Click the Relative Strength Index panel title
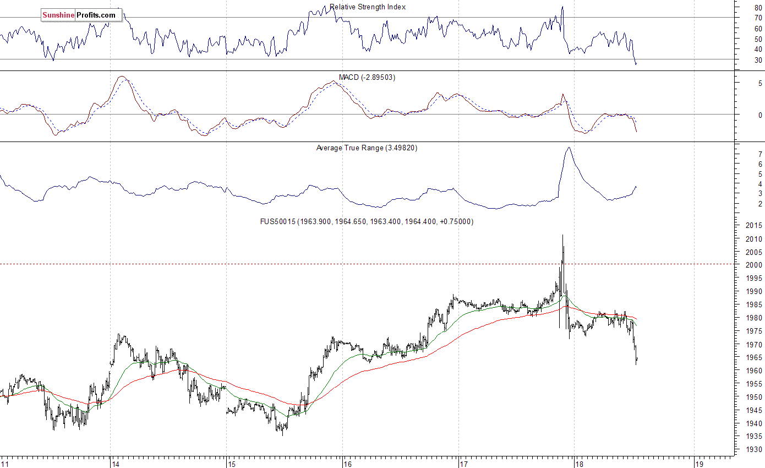Screen dimensions: 765x468 [x=367, y=7]
